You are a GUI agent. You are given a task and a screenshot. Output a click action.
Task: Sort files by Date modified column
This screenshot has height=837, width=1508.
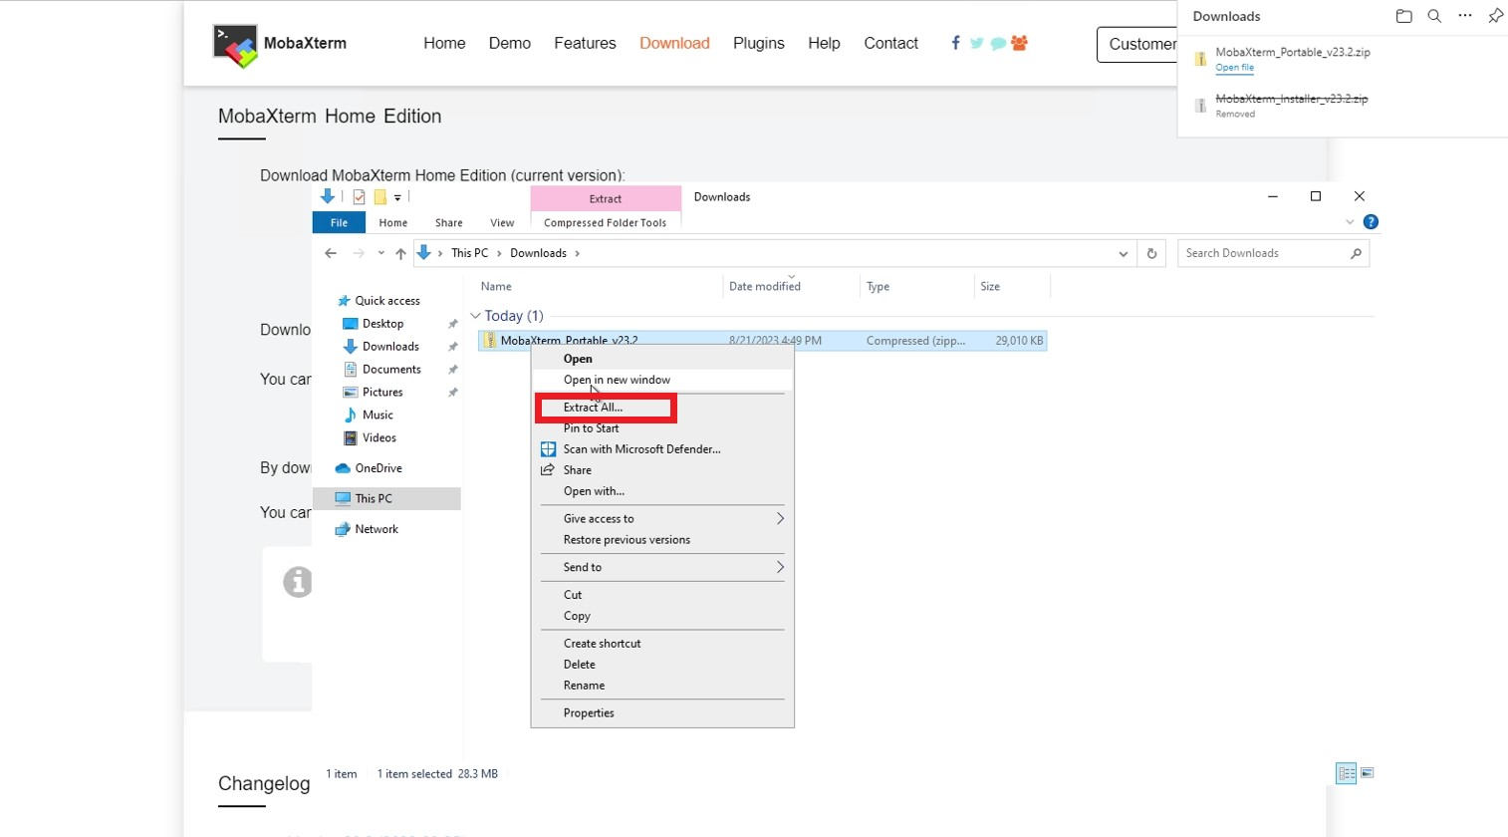[765, 287]
